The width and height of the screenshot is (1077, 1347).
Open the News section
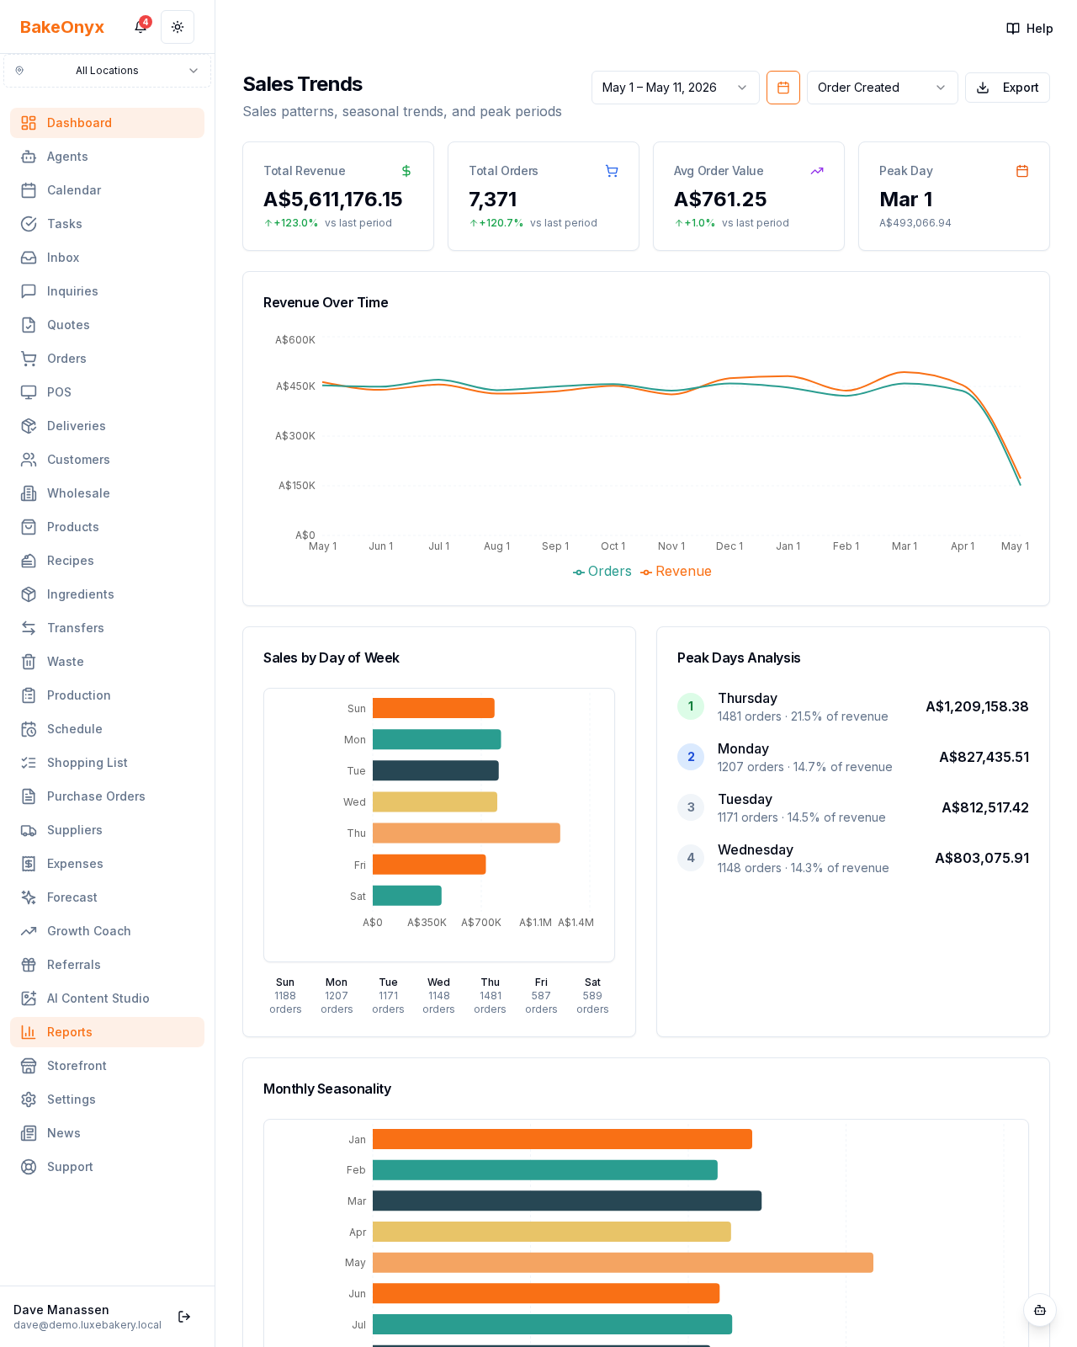coord(107,1133)
